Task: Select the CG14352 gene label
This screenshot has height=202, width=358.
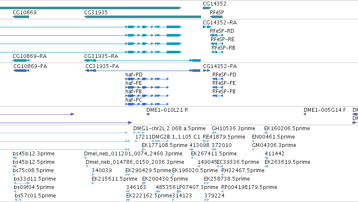Action: pos(215,4)
